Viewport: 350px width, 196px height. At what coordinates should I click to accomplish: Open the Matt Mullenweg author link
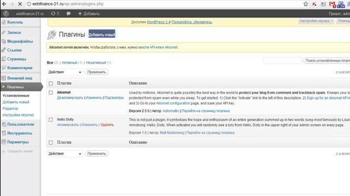tap(172, 133)
